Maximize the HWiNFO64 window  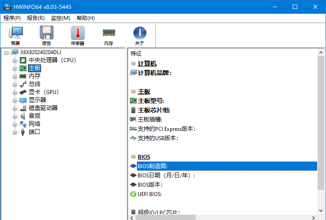295,7
